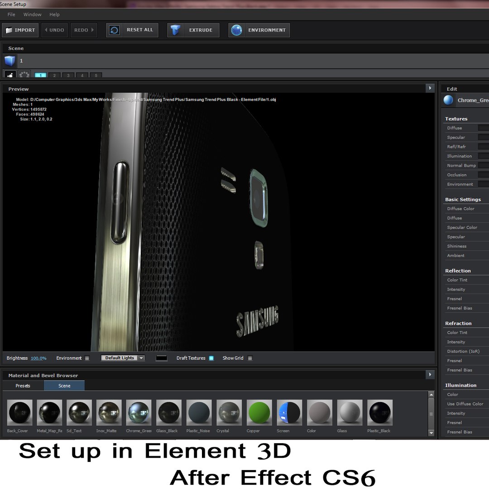Select the Glass_Black material sphere
This screenshot has width=489, height=489.
point(169,412)
